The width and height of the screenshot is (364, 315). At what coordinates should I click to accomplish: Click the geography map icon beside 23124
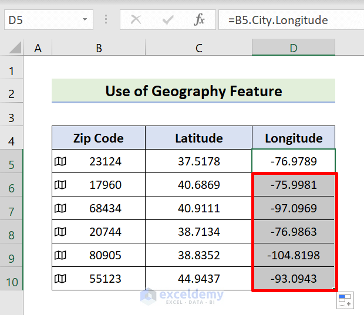point(60,161)
